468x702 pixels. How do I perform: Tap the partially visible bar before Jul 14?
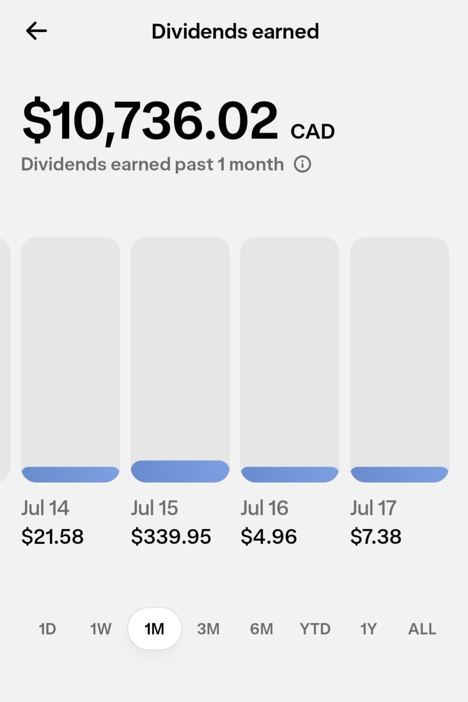pos(5,359)
